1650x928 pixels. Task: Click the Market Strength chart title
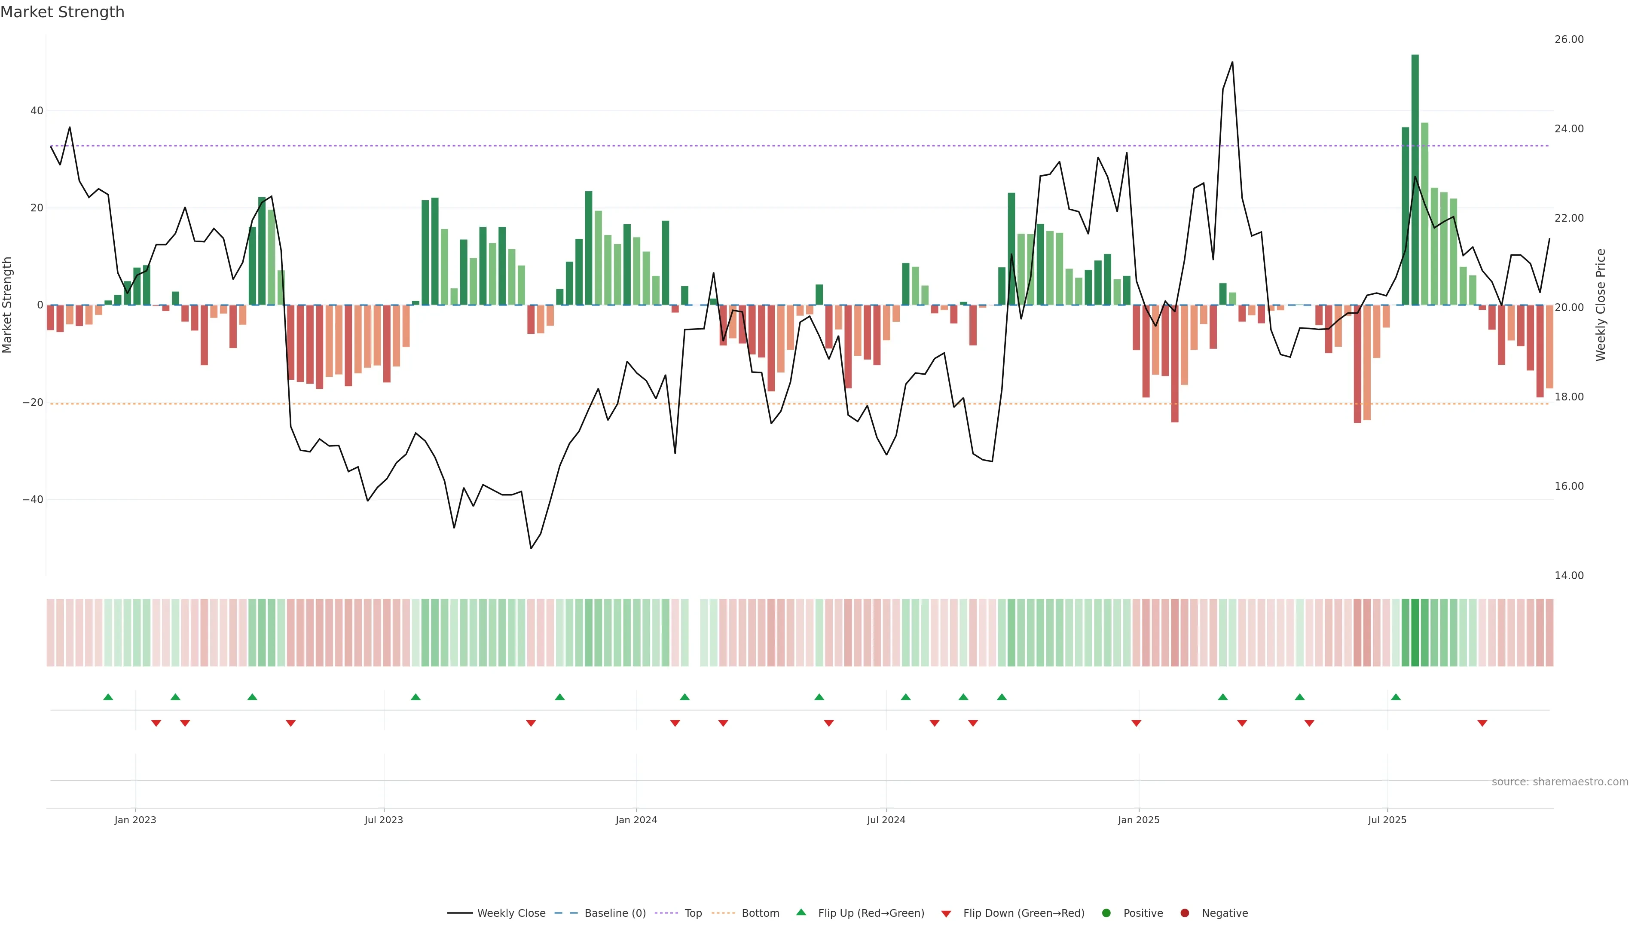pos(62,12)
